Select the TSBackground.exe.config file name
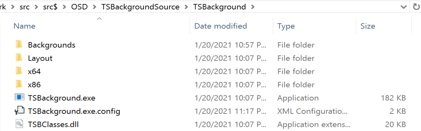This screenshot has width=421, height=131. click(x=74, y=111)
